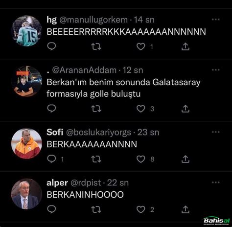Reply to the @AranananAddam tweet
This screenshot has height=227, width=232.
coord(51,109)
